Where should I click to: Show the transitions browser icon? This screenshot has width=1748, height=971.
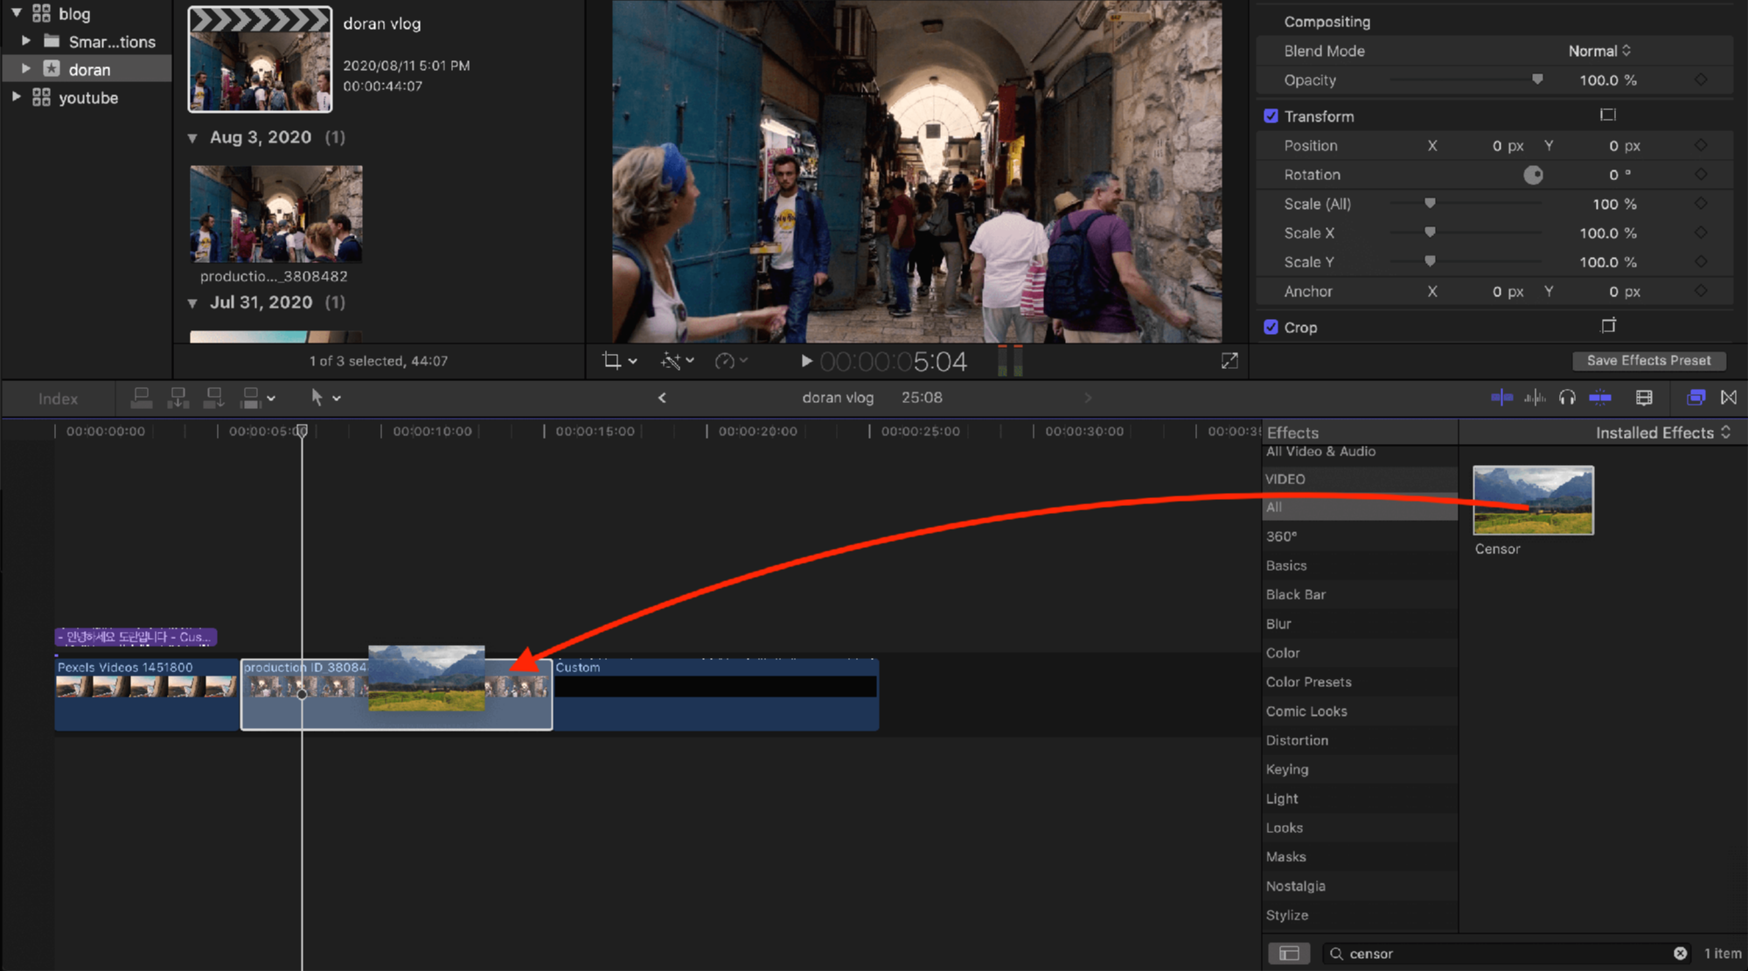tap(1729, 398)
